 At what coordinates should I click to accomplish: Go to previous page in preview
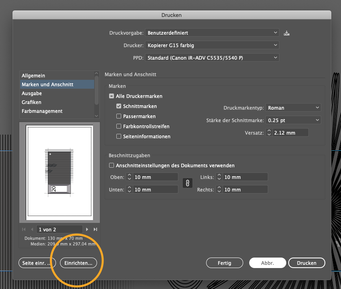(32, 229)
